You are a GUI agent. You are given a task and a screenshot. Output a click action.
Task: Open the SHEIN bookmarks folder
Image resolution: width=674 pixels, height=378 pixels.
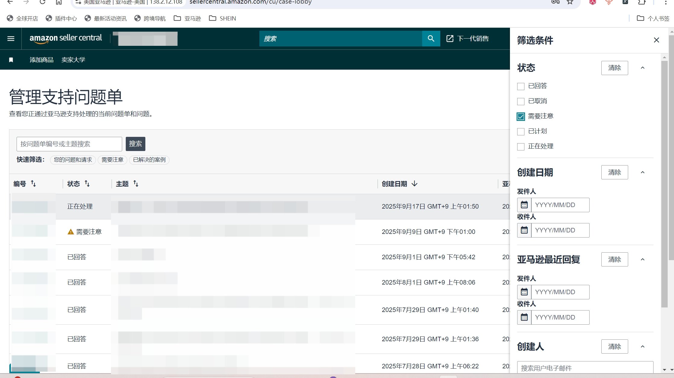coord(222,18)
